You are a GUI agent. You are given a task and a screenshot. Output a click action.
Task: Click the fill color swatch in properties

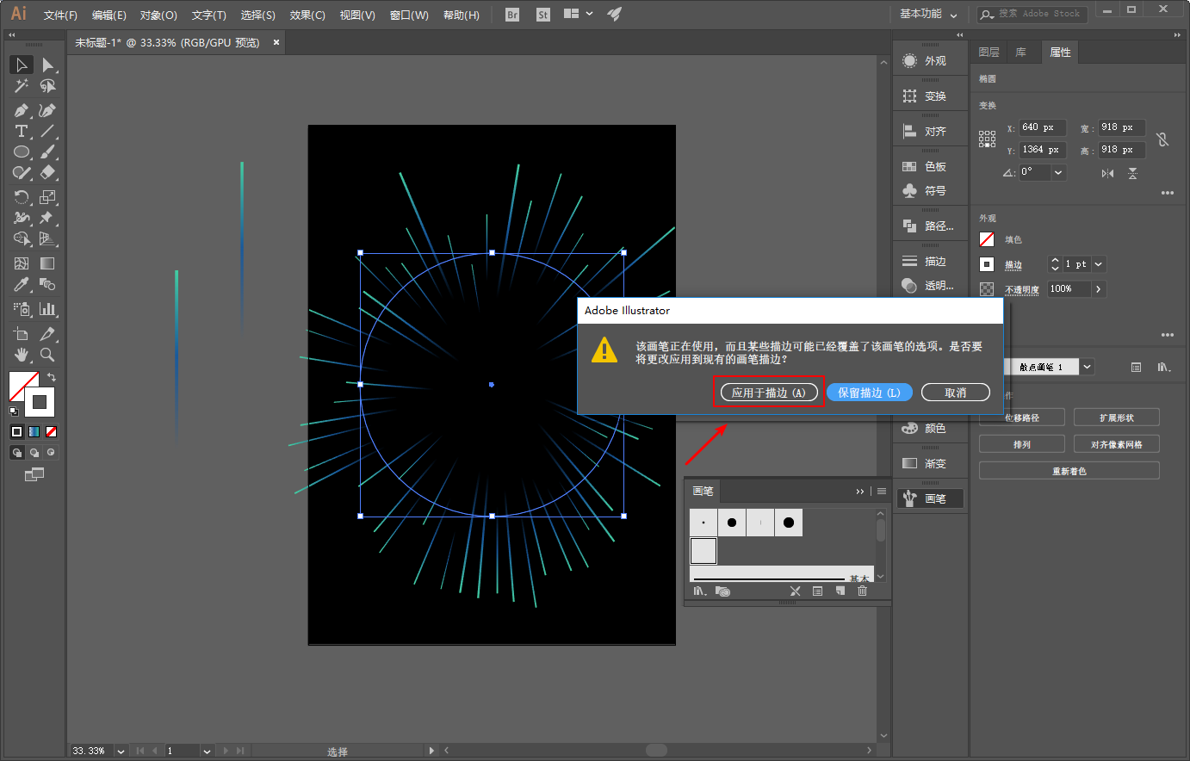click(x=987, y=239)
